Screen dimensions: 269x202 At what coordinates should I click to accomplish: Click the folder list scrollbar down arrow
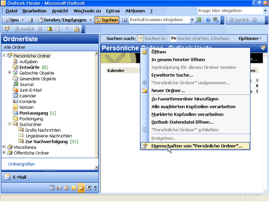tap(96, 167)
